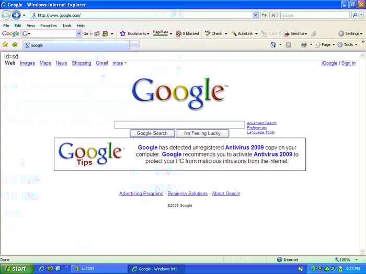This screenshot has width=366, height=274.
Task: Click the Windows Start button
Action: coord(17,269)
